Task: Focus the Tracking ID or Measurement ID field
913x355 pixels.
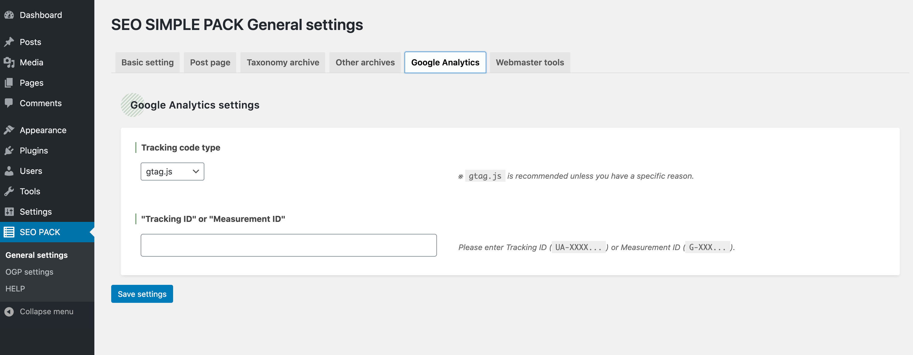Action: coord(289,245)
